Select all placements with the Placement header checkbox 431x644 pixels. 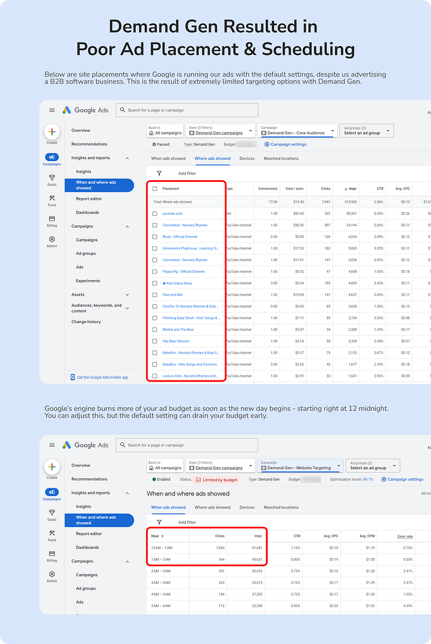point(155,189)
